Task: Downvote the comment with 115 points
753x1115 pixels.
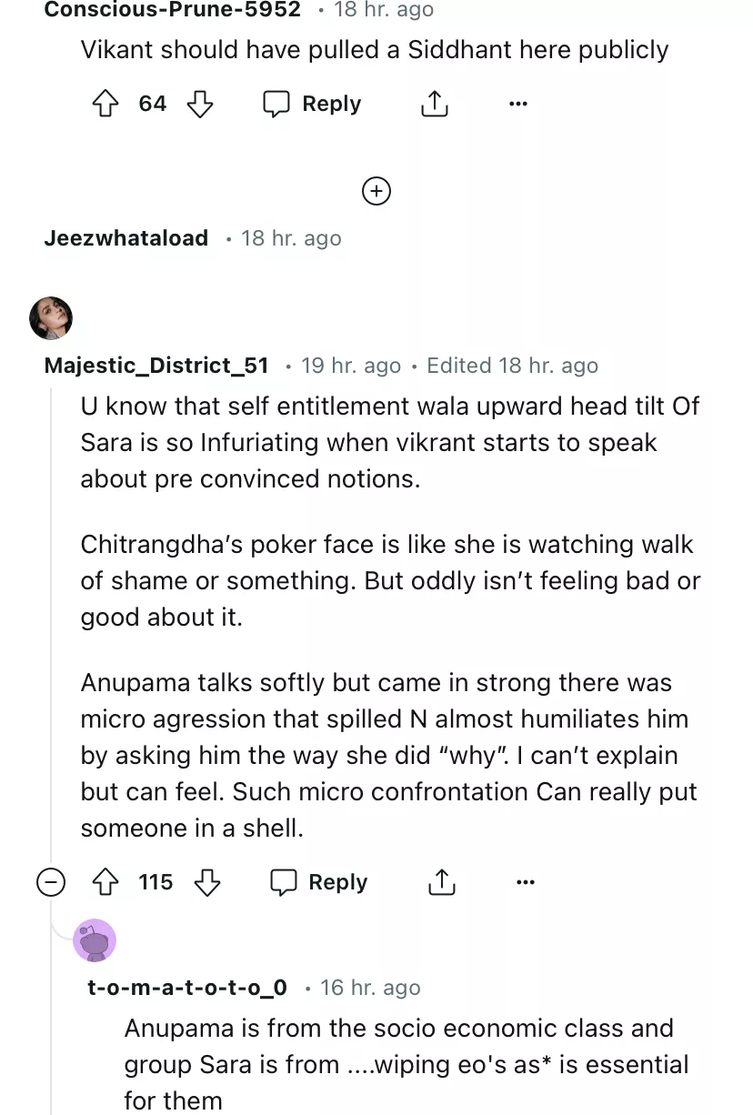Action: click(206, 882)
